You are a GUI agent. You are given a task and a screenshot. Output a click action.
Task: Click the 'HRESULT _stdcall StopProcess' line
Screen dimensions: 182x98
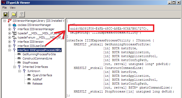[x=124, y=92]
